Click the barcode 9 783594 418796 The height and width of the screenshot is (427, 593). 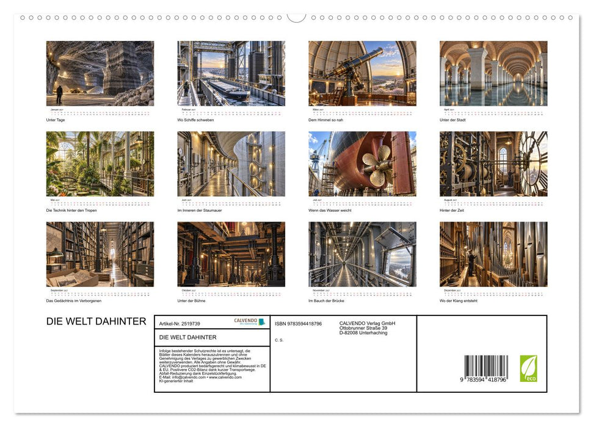[484, 368]
